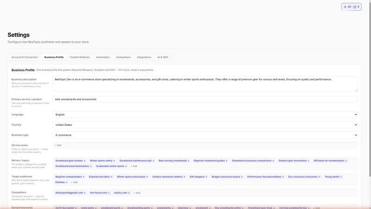Screen dimensions: 371x209
Task: Click the tactics.com tag text
Action: coord(121,193)
